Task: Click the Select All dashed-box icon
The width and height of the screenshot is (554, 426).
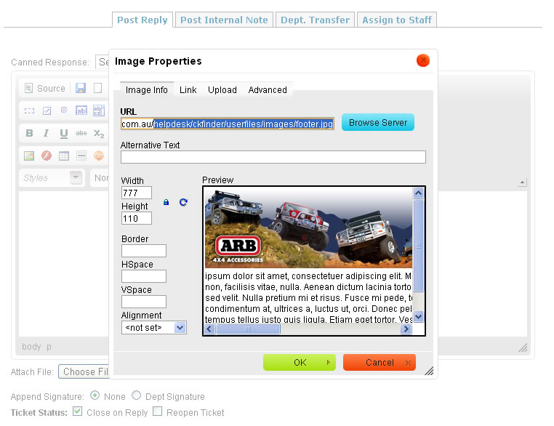Action: pos(29,110)
